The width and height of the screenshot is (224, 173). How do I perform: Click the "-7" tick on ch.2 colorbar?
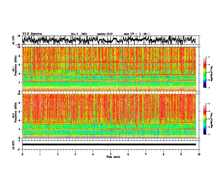pos(208,134)
